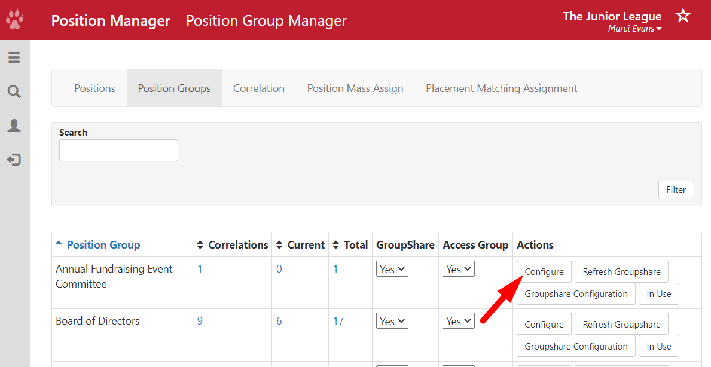Click In Use for Annual Fundraising Event
711x367 pixels.
(659, 294)
